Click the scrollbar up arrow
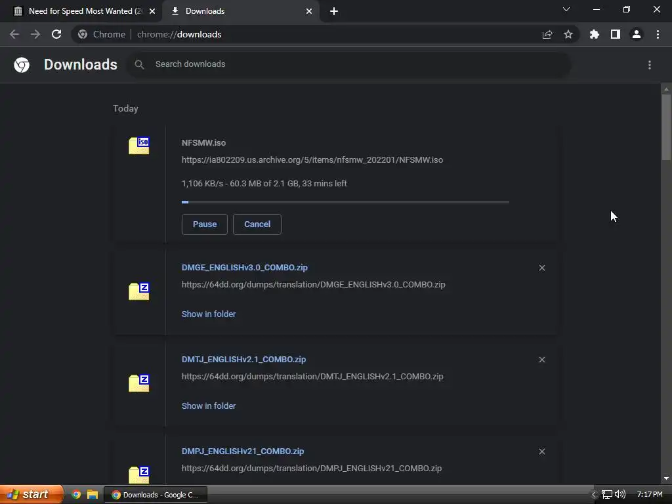 coord(666,89)
